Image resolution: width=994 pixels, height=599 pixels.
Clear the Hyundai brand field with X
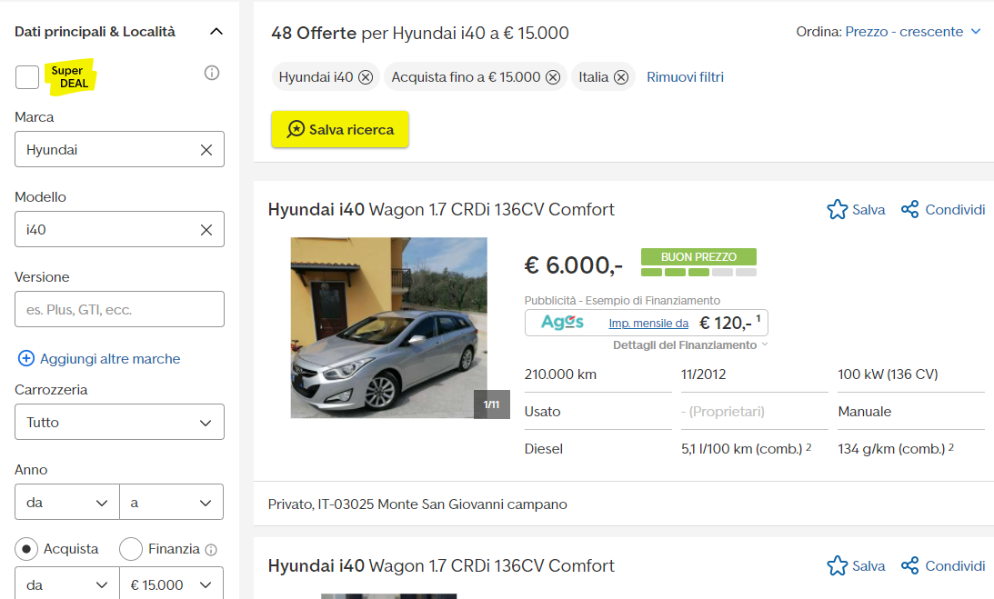click(x=206, y=150)
